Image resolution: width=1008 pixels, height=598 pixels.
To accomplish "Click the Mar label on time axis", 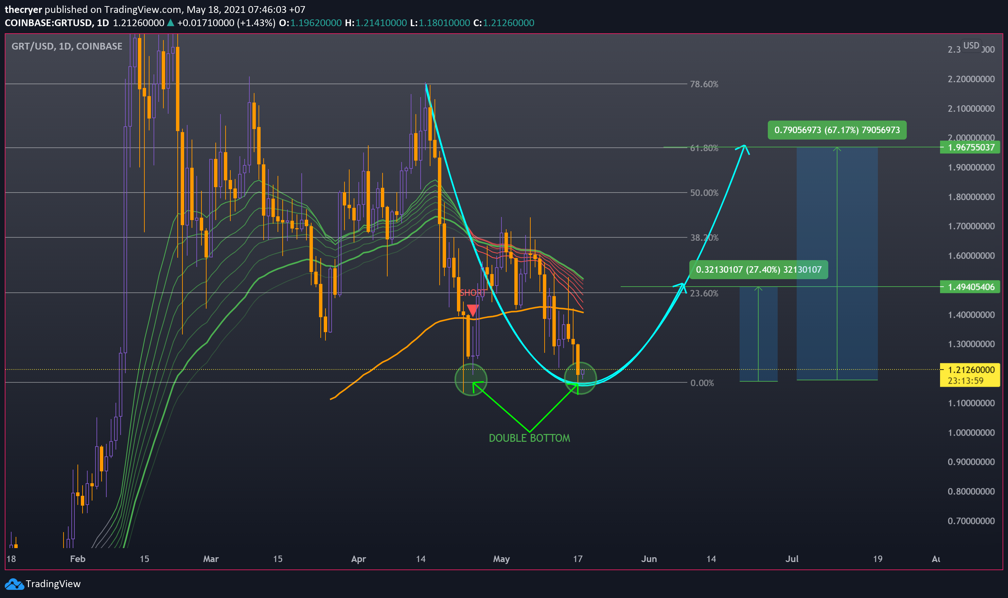I will (211, 559).
